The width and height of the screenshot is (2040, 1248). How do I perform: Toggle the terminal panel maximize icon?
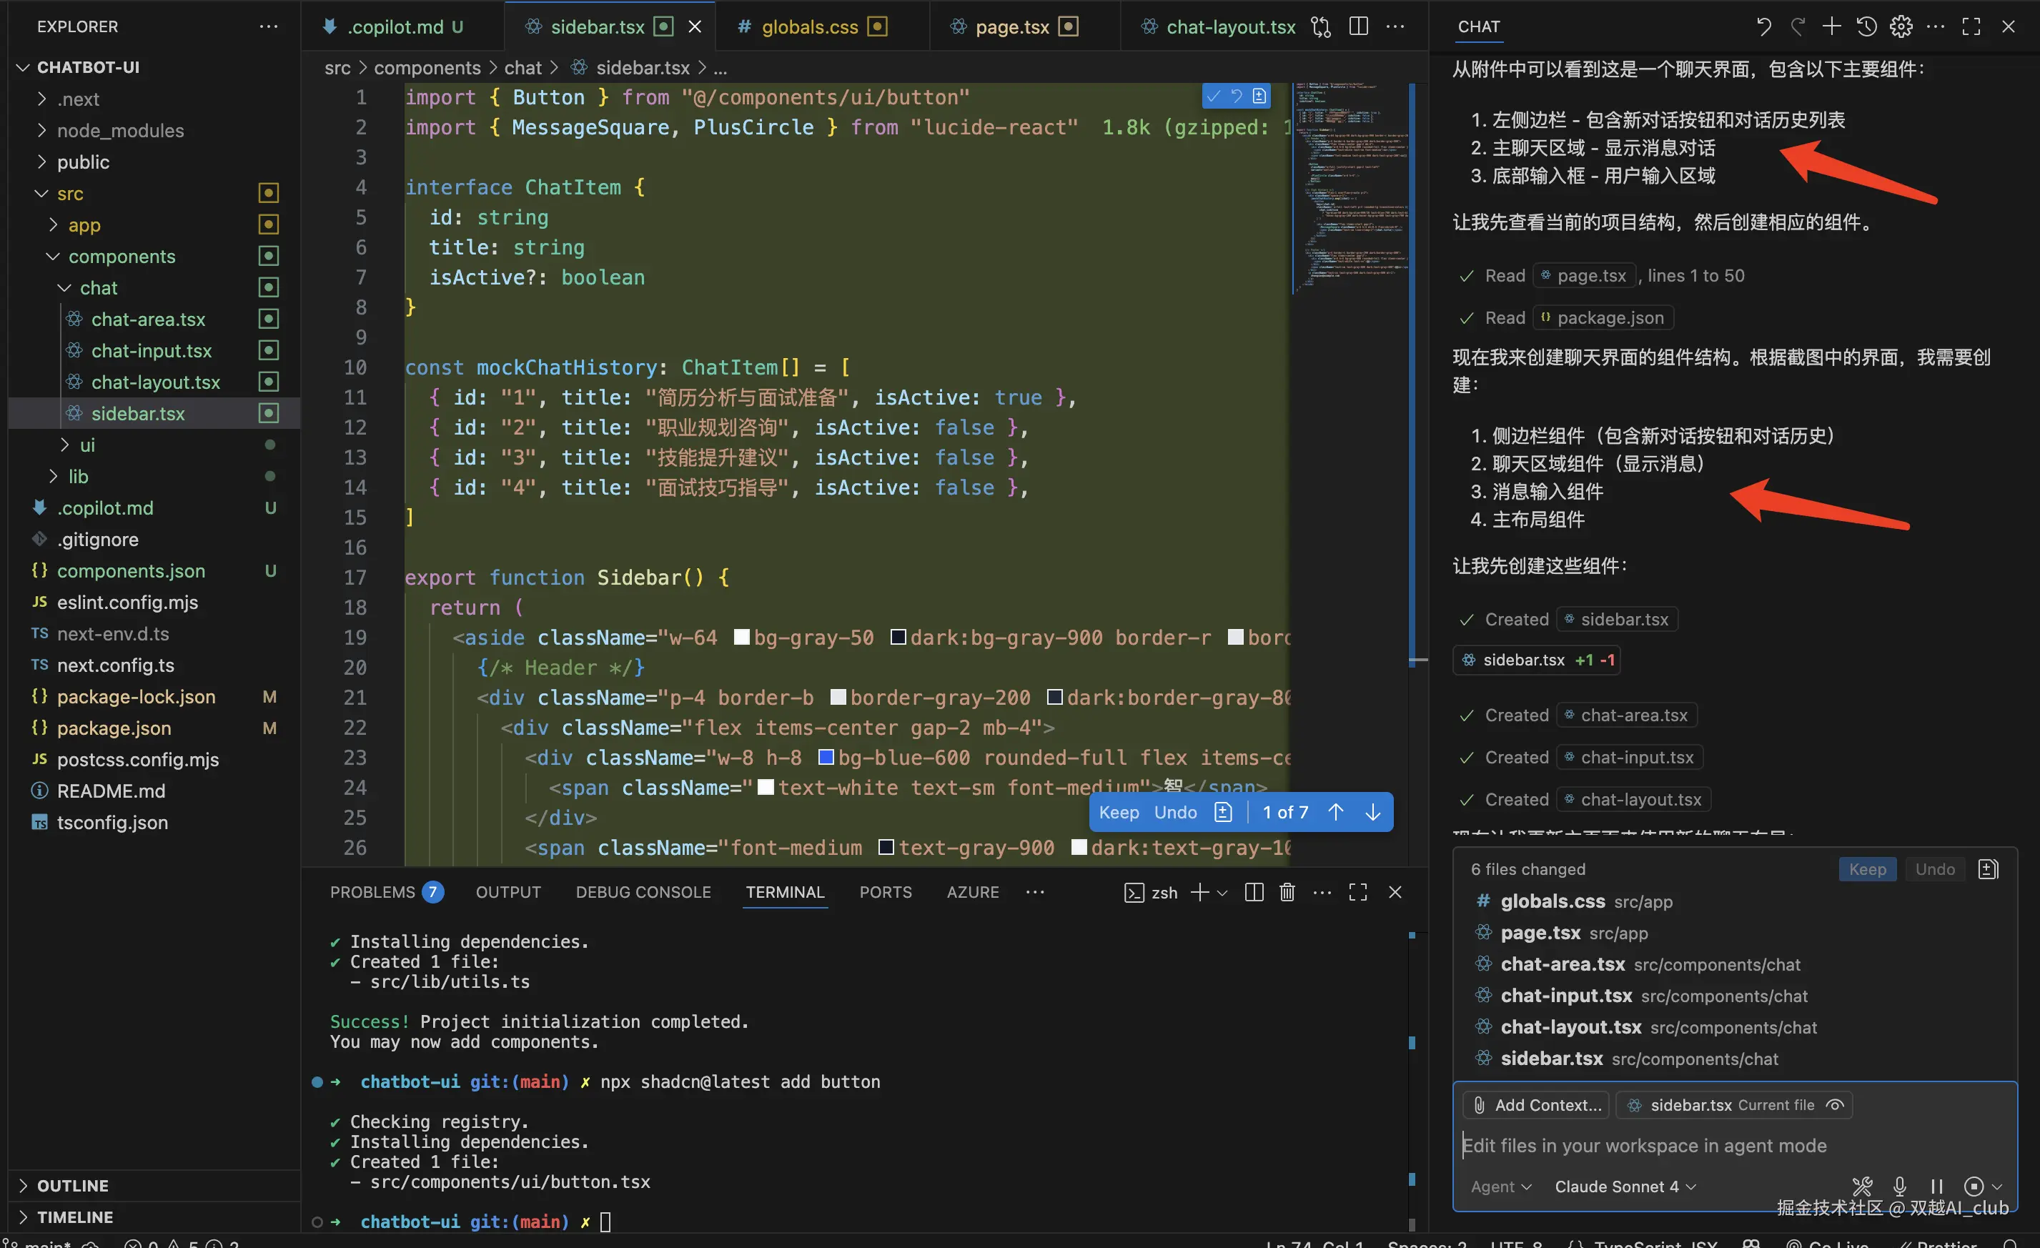coord(1358,892)
